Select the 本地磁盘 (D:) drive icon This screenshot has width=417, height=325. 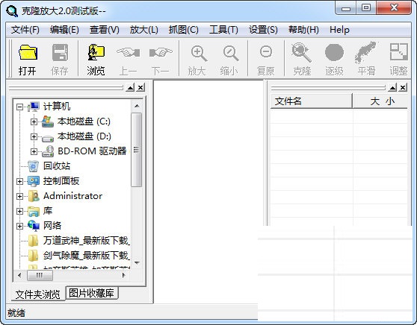[48, 138]
